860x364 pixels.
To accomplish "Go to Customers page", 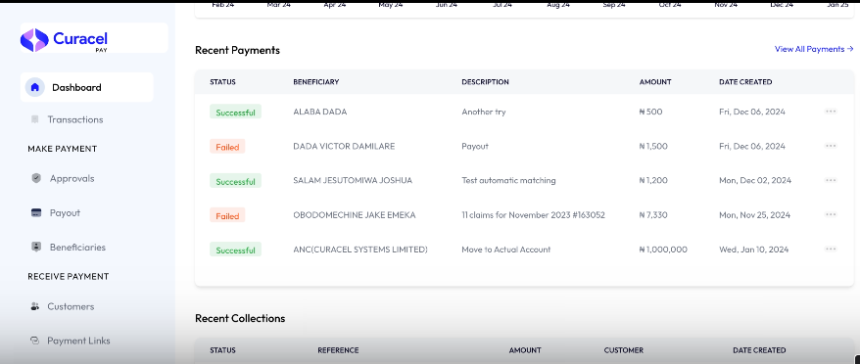I will click(x=71, y=306).
